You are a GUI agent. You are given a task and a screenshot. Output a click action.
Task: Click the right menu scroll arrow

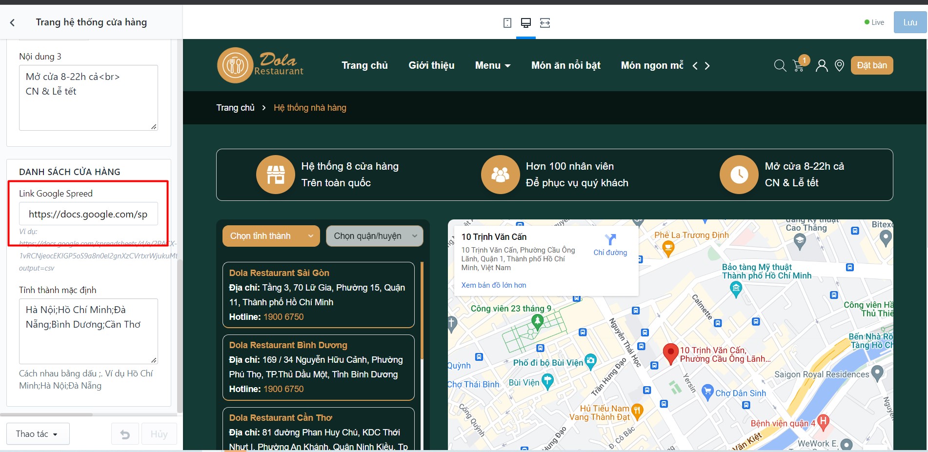tap(707, 65)
